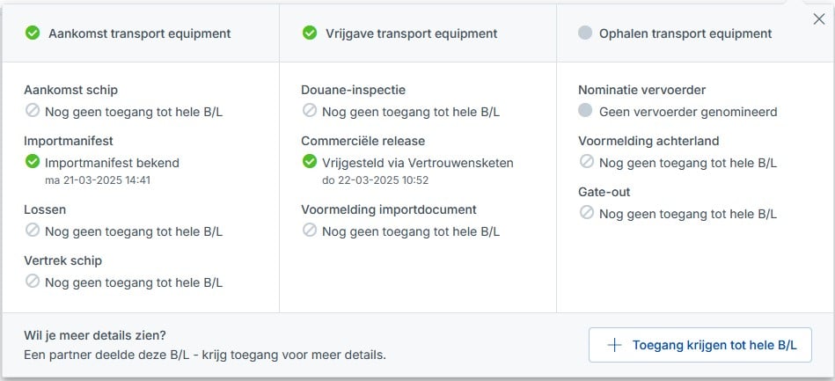Select the Aankomst transport equipment header
The image size is (835, 381).
tap(139, 33)
